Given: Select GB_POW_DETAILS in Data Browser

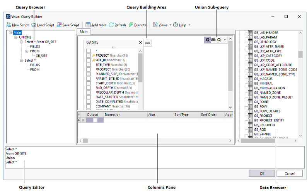Looking at the screenshot, I should point(267,111).
